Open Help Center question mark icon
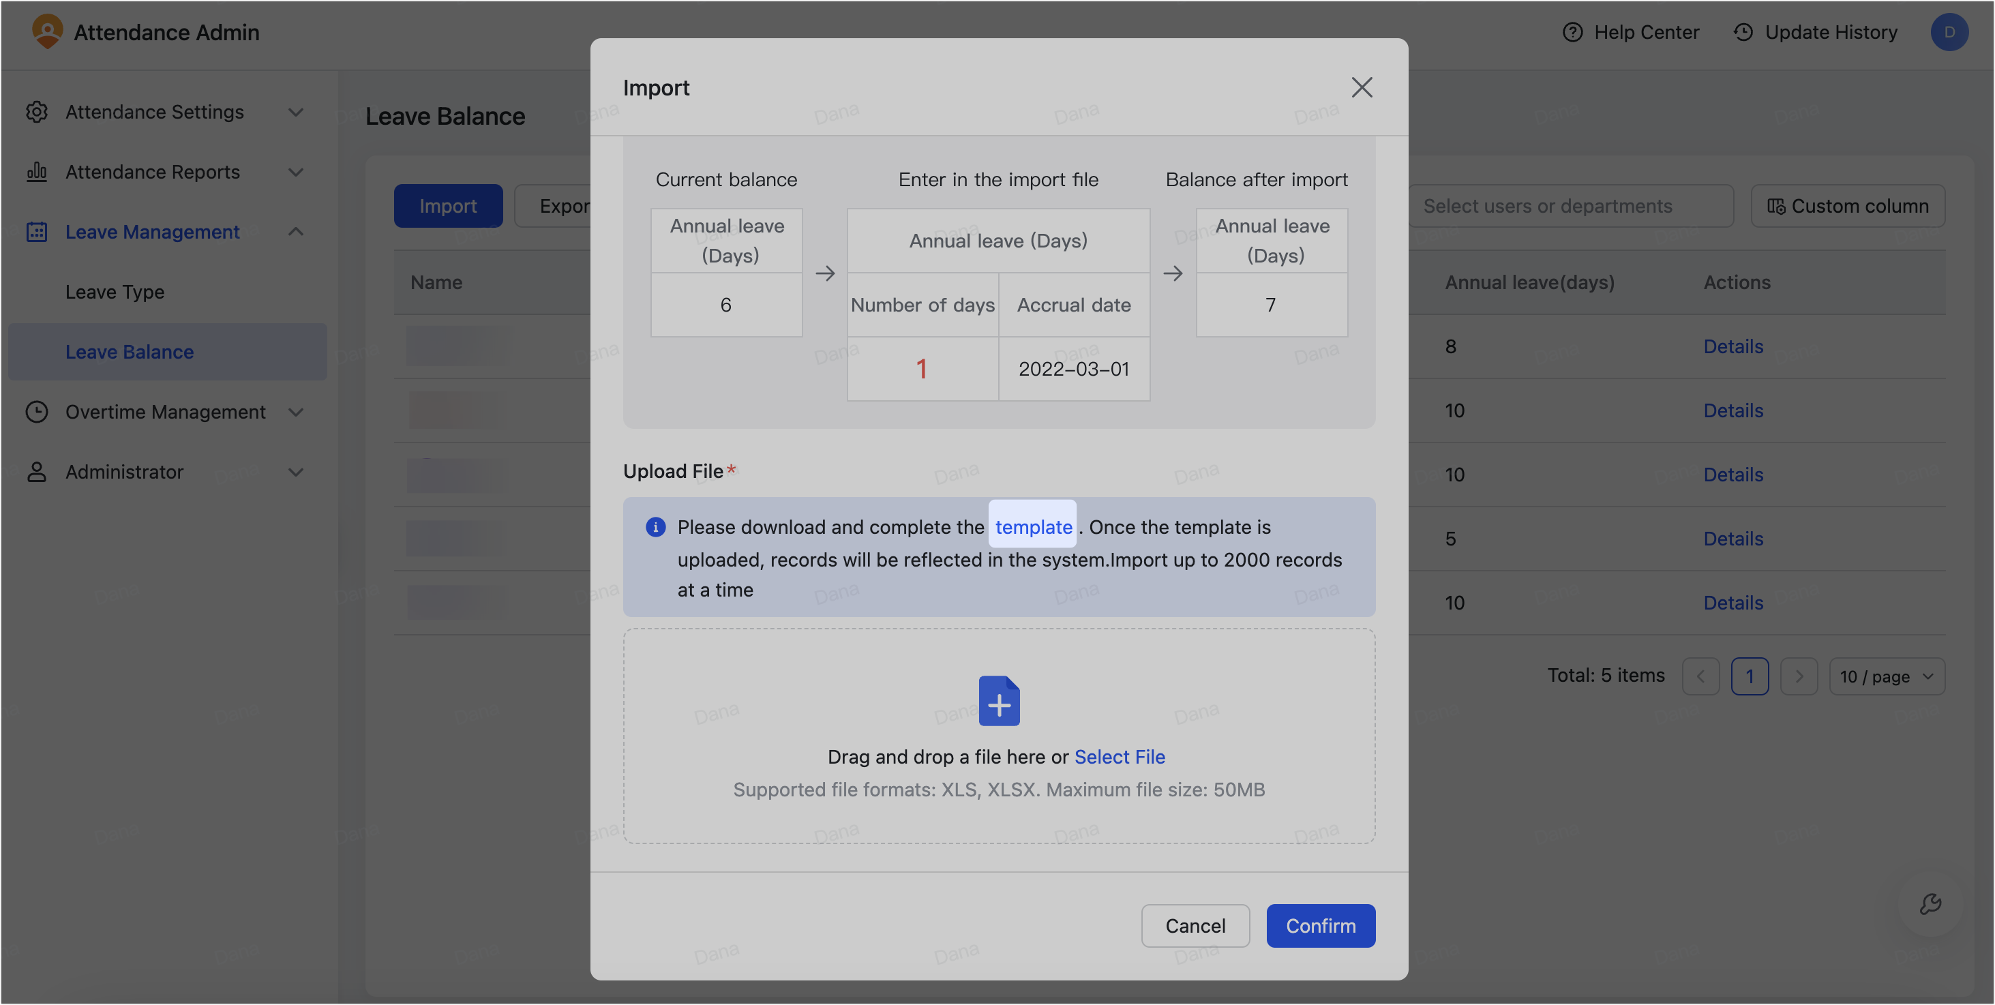The width and height of the screenshot is (1995, 1005). pyautogui.click(x=1572, y=32)
